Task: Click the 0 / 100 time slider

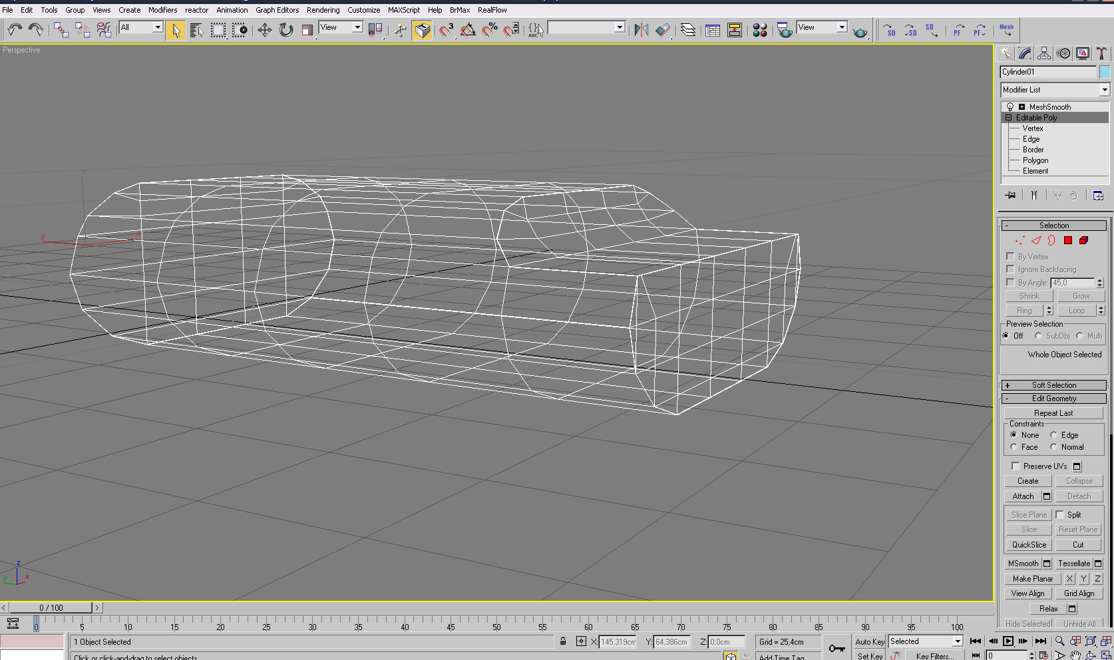Action: [x=51, y=607]
